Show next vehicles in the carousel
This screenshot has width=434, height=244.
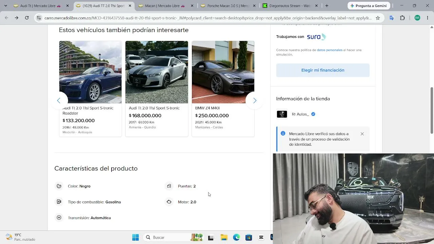click(x=255, y=100)
